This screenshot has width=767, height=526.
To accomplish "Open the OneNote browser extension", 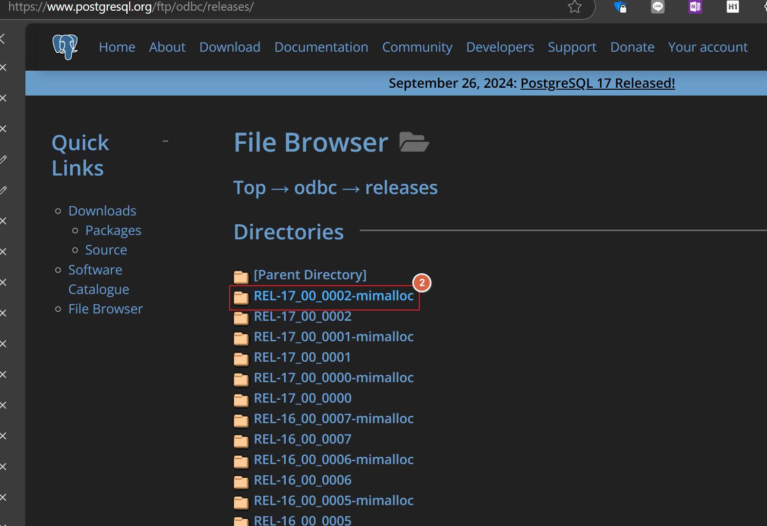I will click(695, 7).
